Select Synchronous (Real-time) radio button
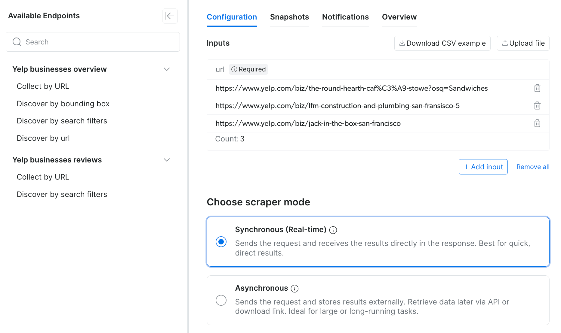This screenshot has width=561, height=333. point(221,242)
